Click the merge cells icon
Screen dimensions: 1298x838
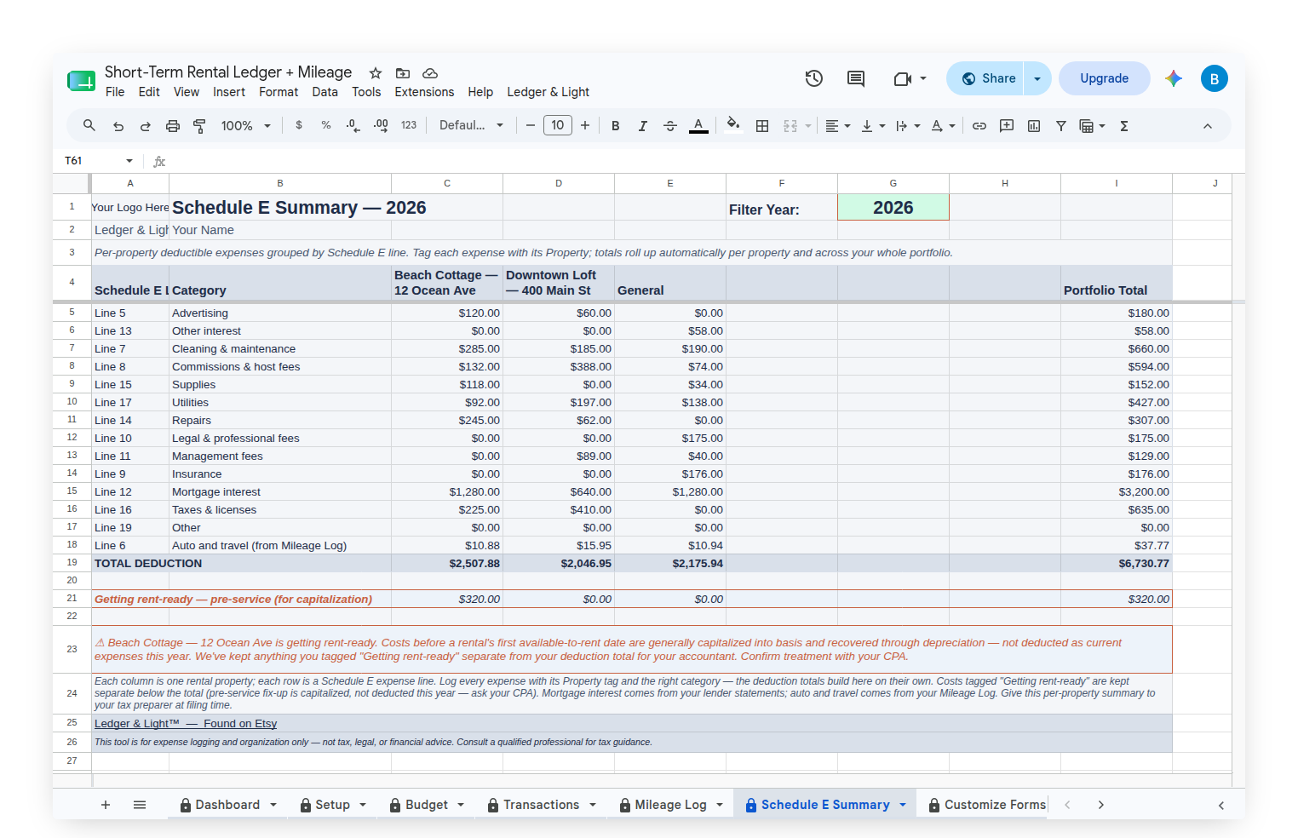[790, 125]
